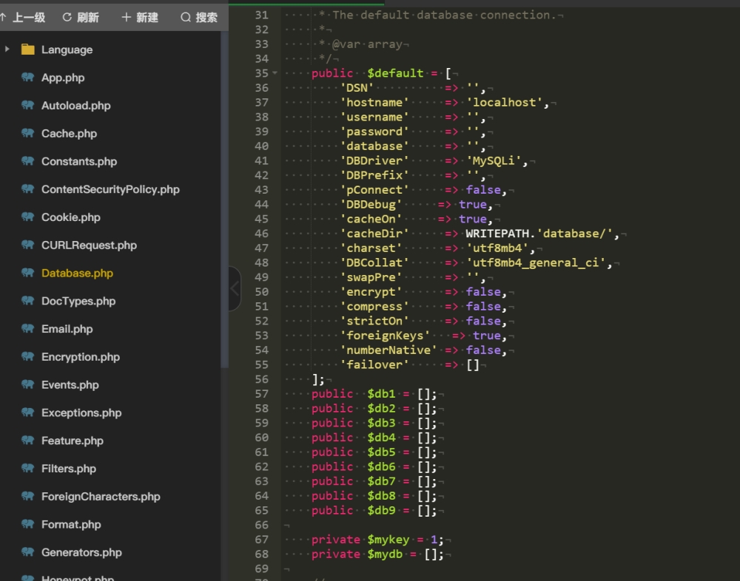Collapse the file sidebar panel handle

click(235, 288)
